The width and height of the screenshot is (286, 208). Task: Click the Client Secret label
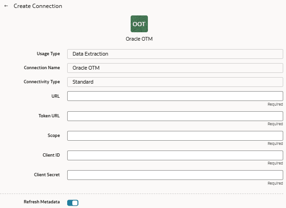point(47,175)
